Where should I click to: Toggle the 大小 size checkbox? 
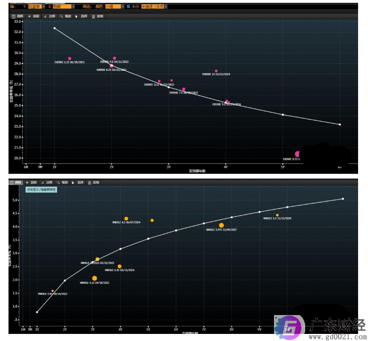(x=128, y=7)
